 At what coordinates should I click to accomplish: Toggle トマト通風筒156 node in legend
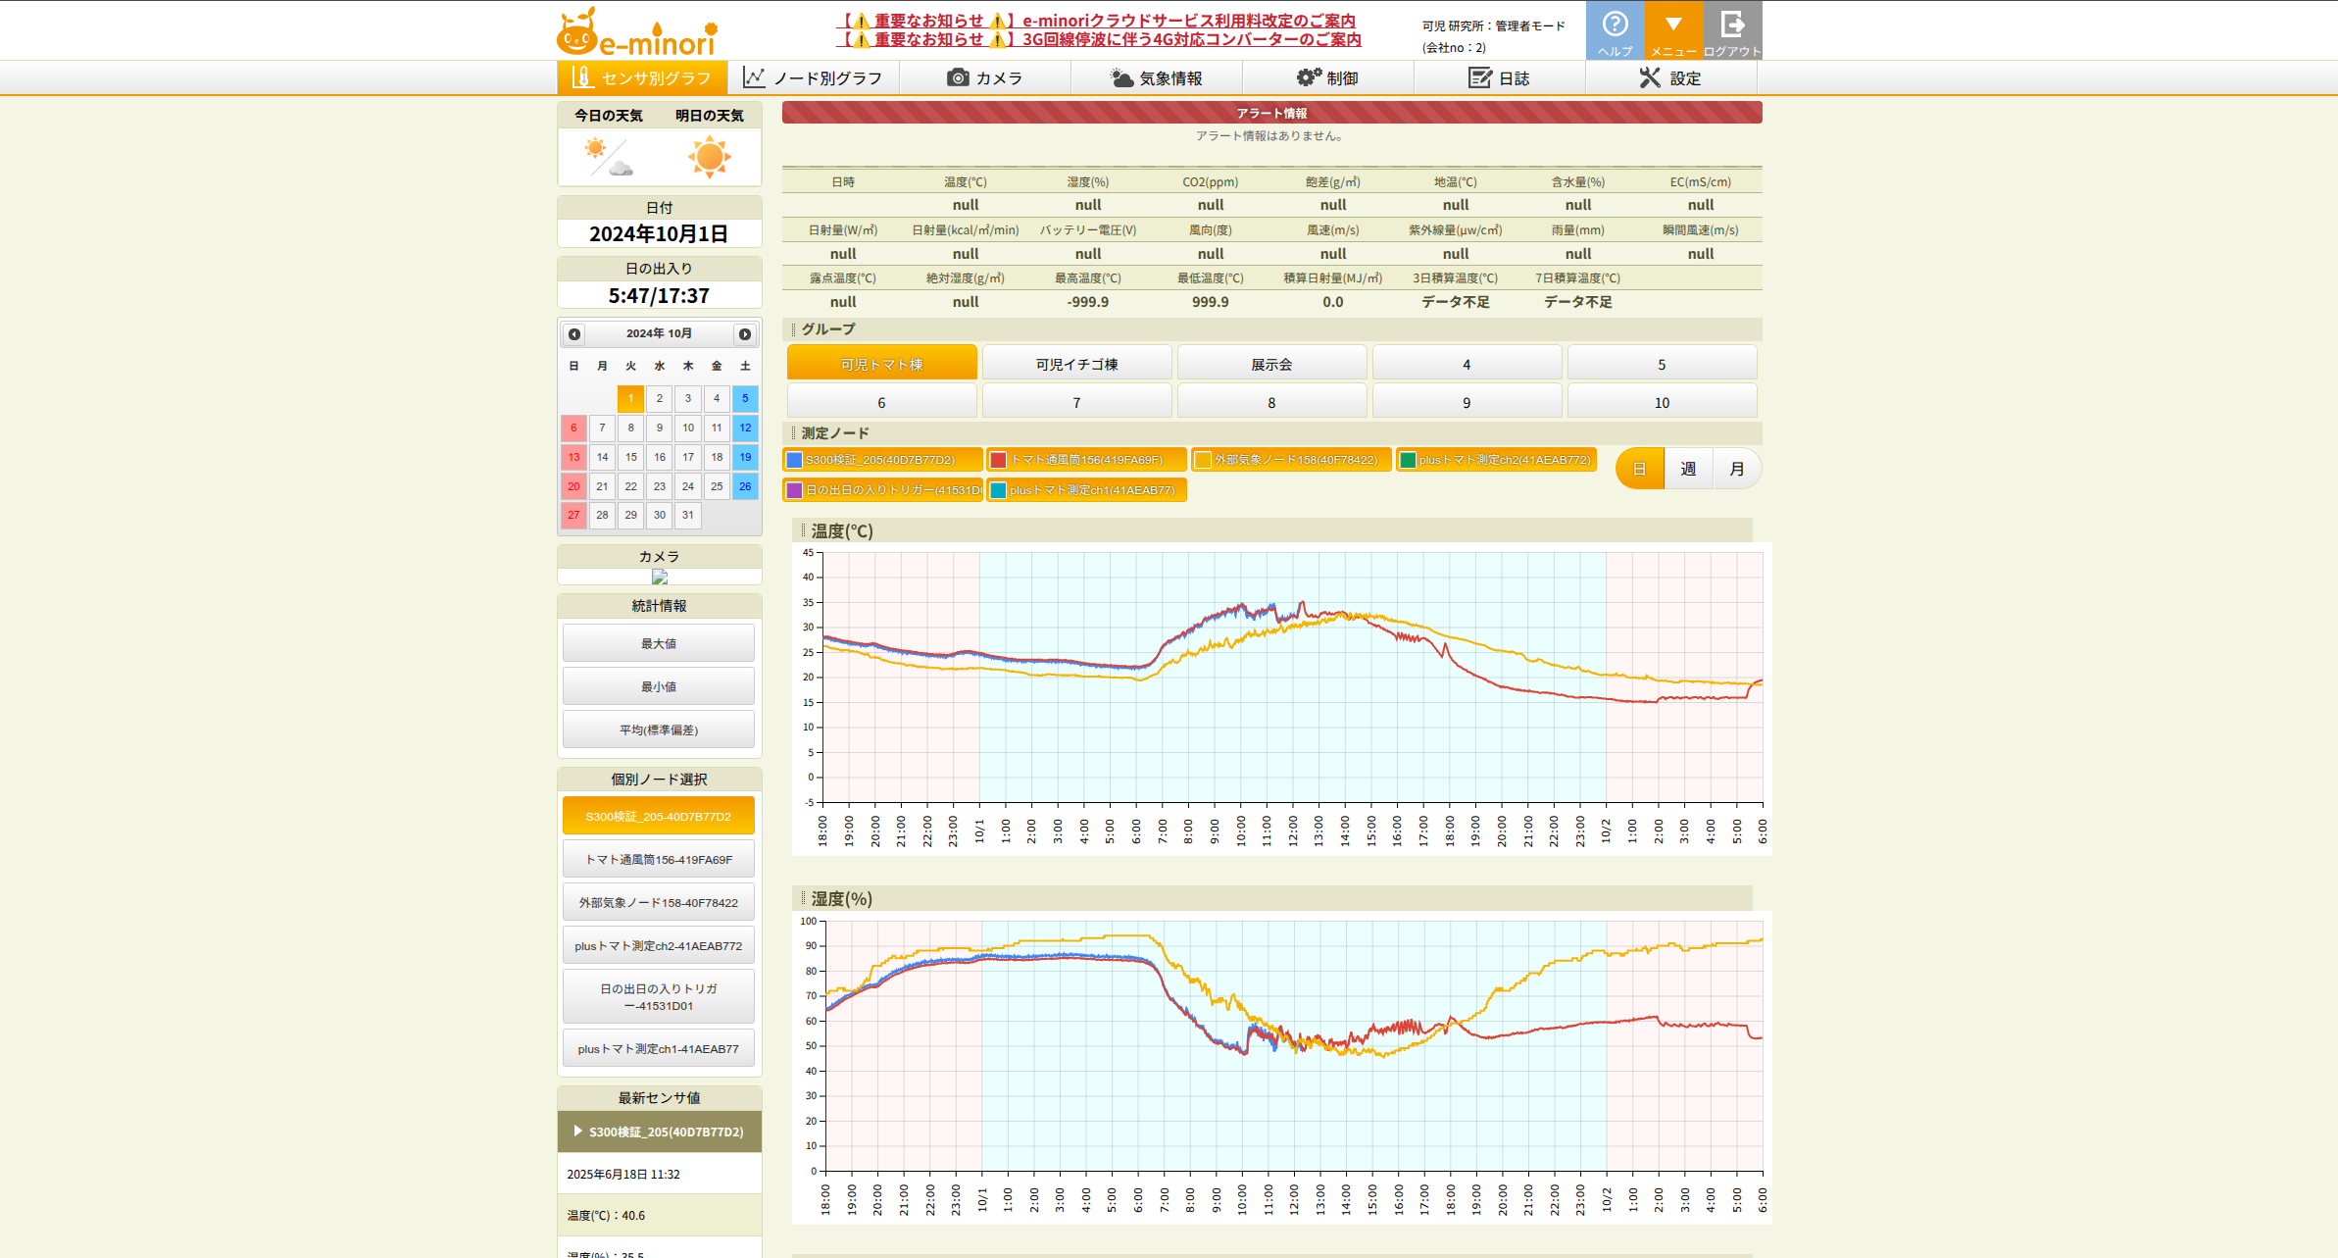[x=1085, y=460]
